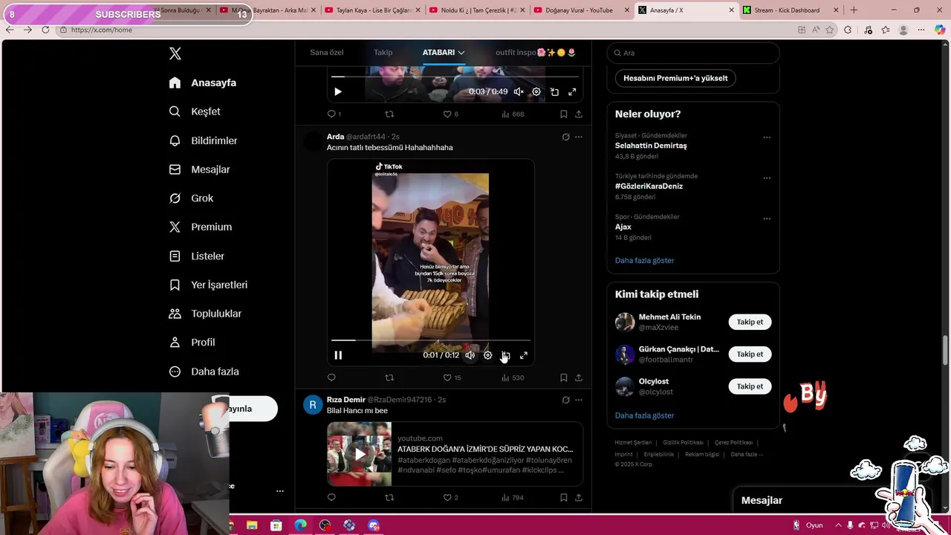This screenshot has width=951, height=535.
Task: Open a new browser tab
Action: click(854, 10)
